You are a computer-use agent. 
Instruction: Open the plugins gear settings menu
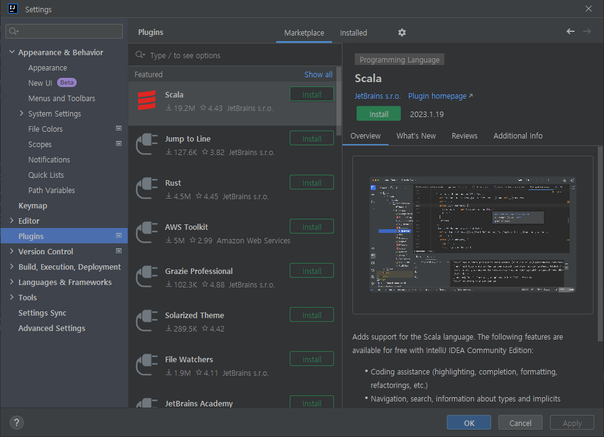pos(402,32)
